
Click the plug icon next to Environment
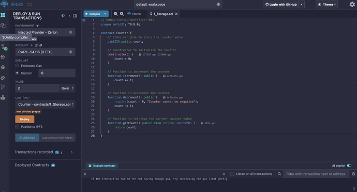[x=38, y=25]
